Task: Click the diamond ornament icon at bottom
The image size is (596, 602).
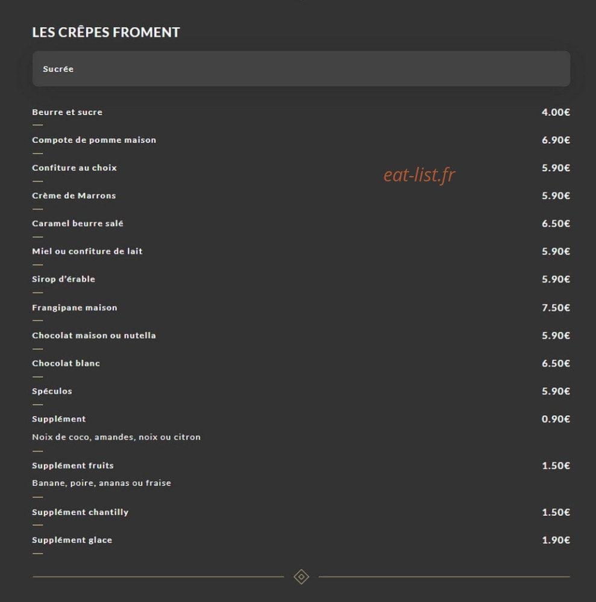Action: pos(301,577)
